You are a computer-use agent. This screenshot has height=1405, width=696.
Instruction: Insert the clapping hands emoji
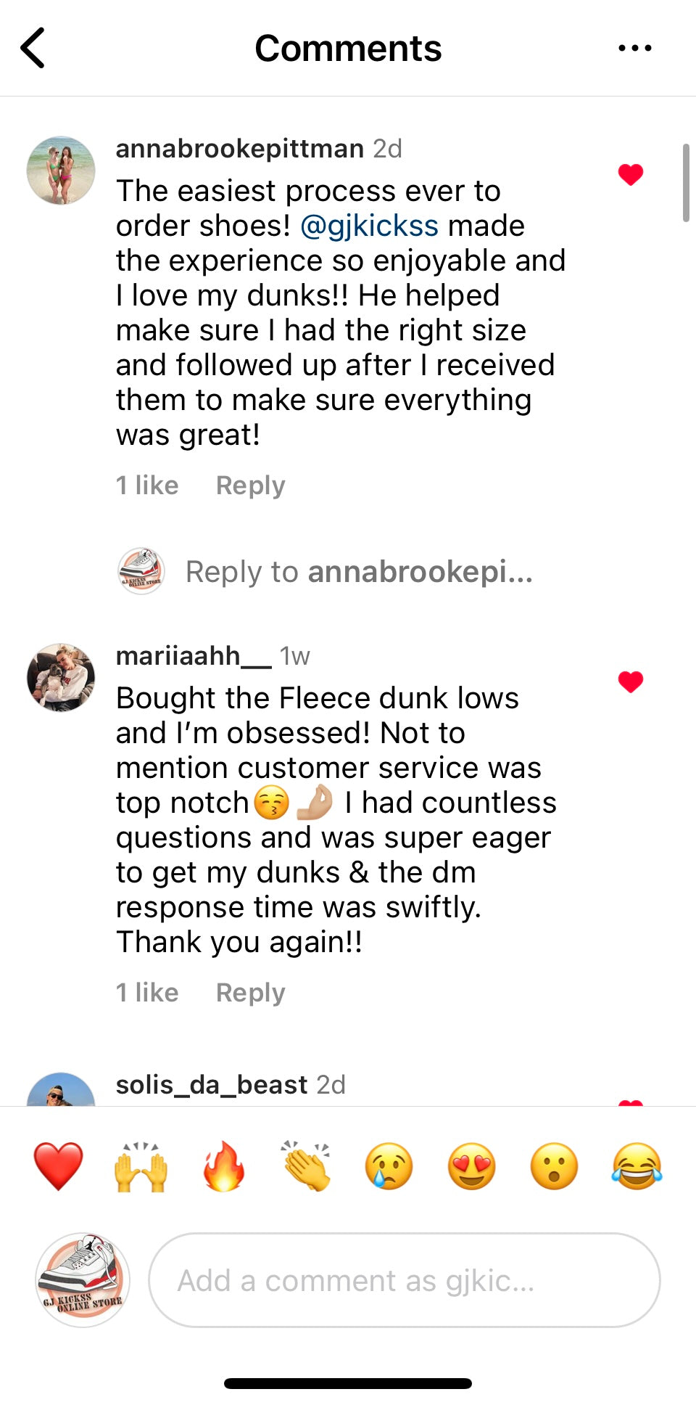[x=306, y=1166]
